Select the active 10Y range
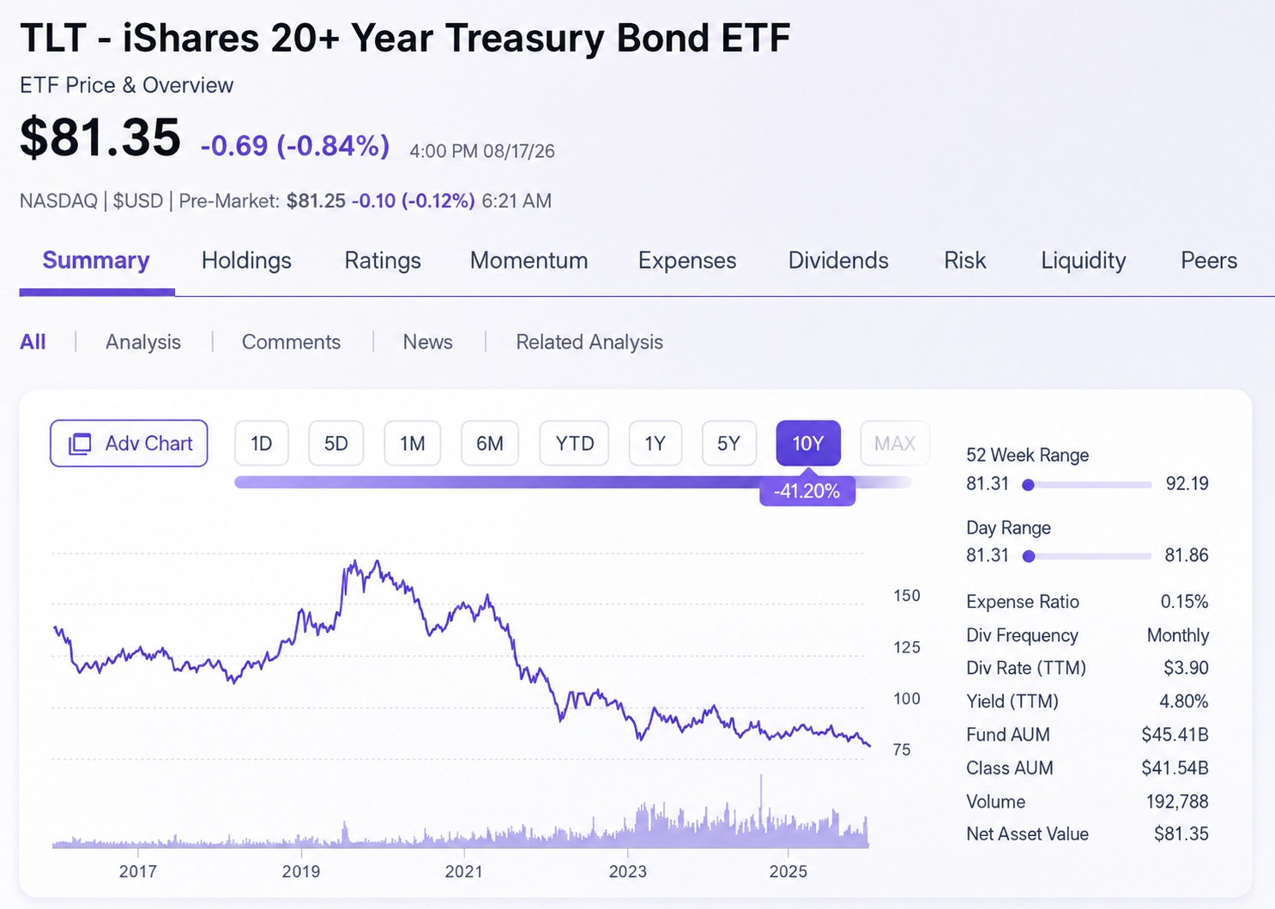The width and height of the screenshot is (1275, 909). (808, 443)
